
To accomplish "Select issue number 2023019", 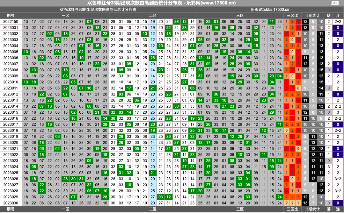I will pos(11,136).
